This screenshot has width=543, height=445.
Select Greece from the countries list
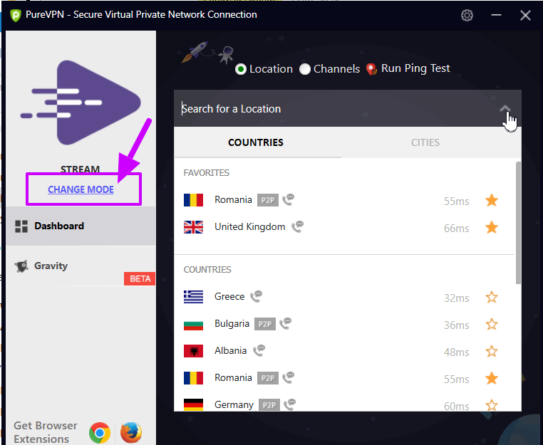(344, 297)
